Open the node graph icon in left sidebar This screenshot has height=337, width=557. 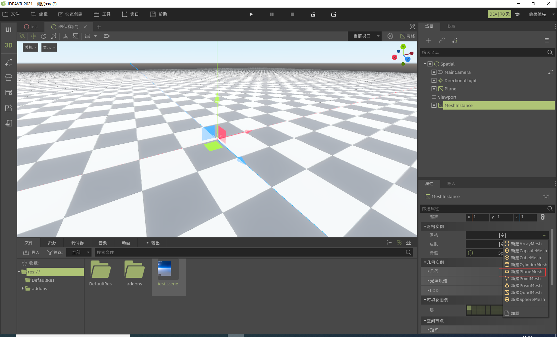click(x=9, y=62)
